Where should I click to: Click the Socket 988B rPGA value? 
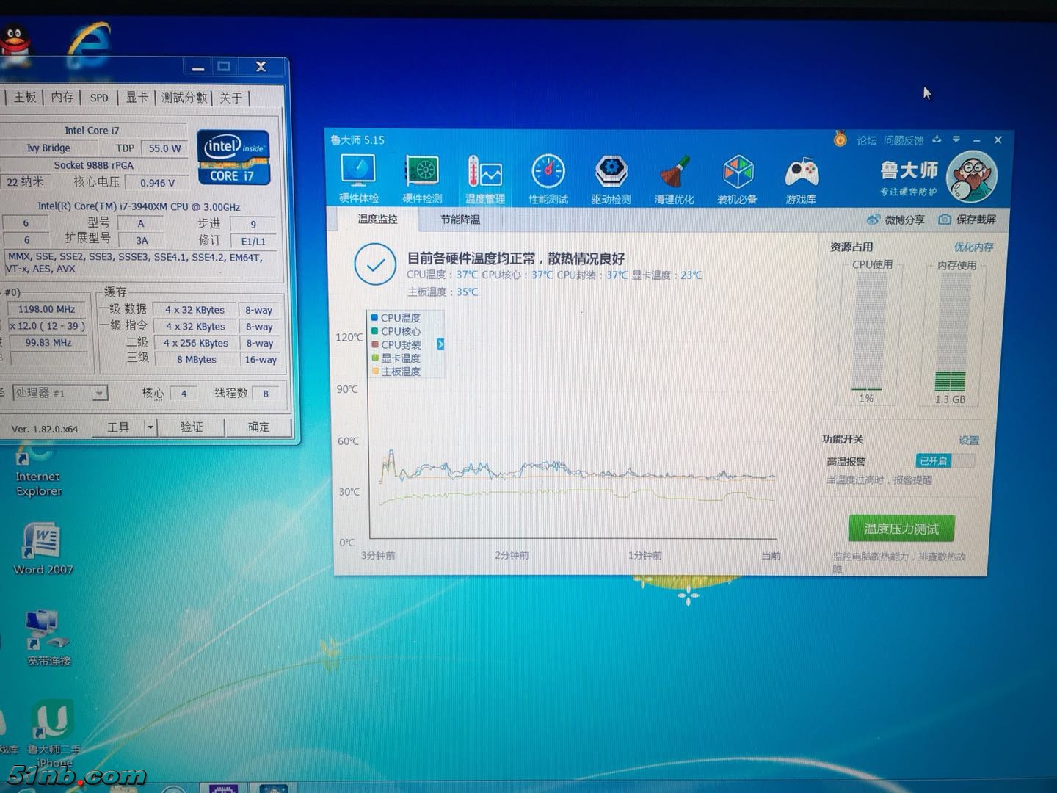pyautogui.click(x=94, y=165)
